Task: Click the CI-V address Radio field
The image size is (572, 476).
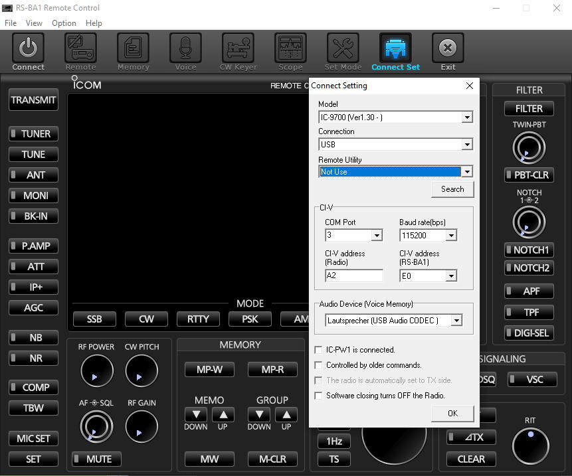Action: tap(354, 276)
